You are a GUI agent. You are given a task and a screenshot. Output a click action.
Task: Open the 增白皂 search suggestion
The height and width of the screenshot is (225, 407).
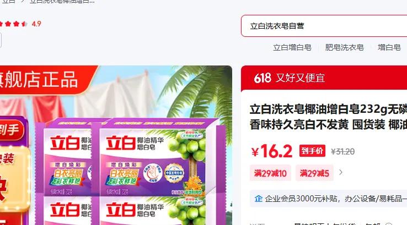[x=389, y=47]
